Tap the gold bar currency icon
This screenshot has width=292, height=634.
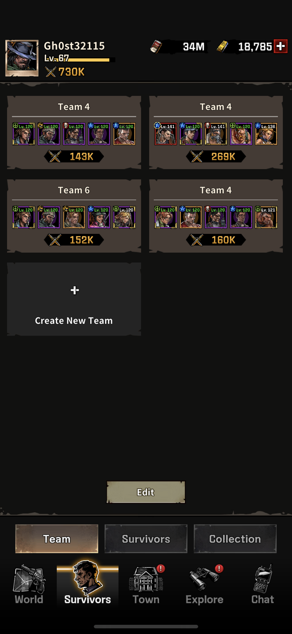point(222,46)
